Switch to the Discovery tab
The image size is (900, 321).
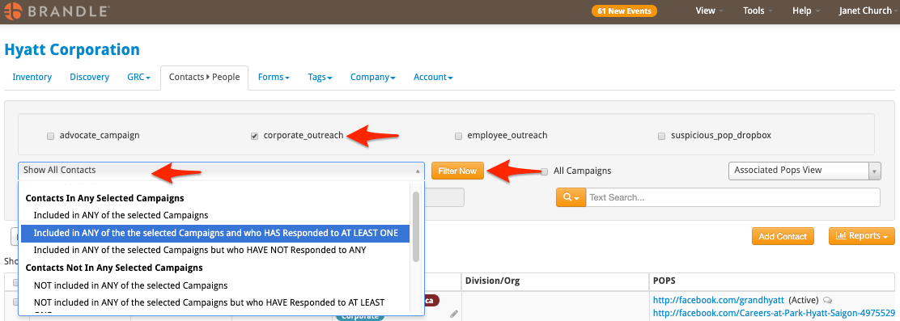(90, 77)
